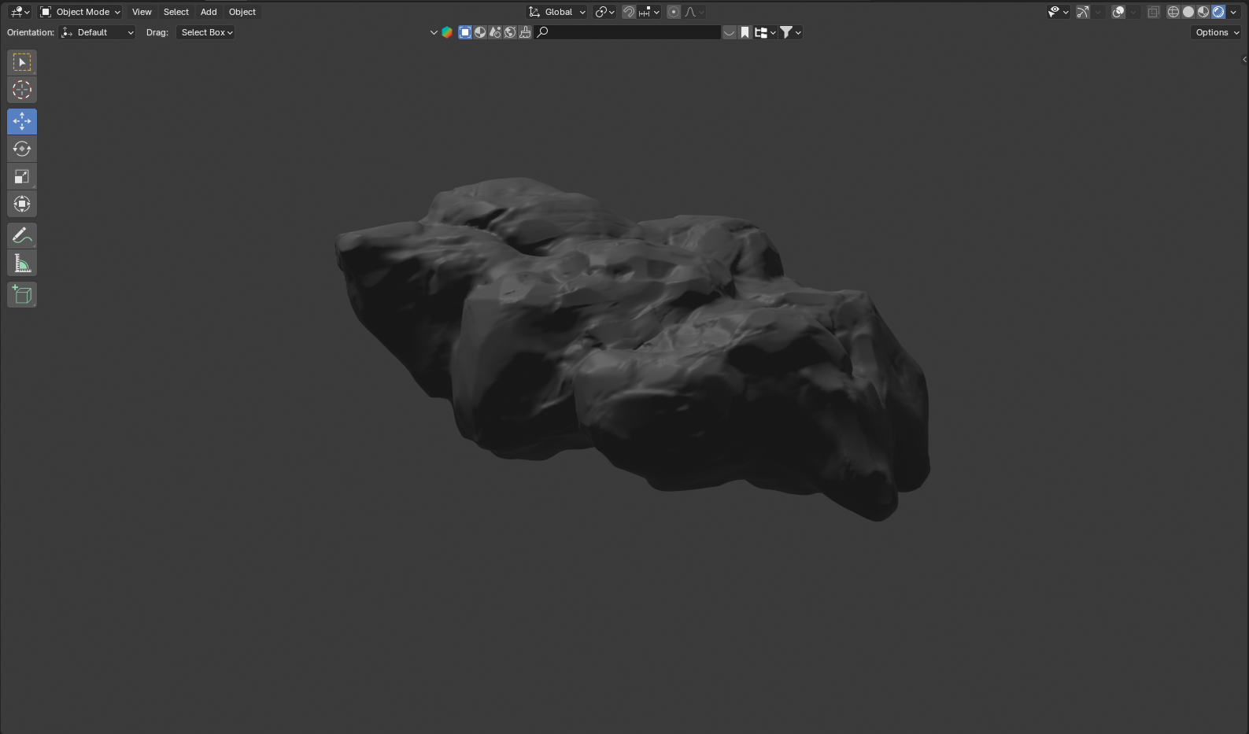This screenshot has width=1249, height=734.
Task: Switch to wireframe shading
Action: (1173, 12)
